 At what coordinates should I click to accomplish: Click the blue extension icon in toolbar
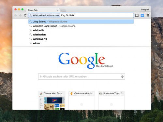tap(142, 15)
